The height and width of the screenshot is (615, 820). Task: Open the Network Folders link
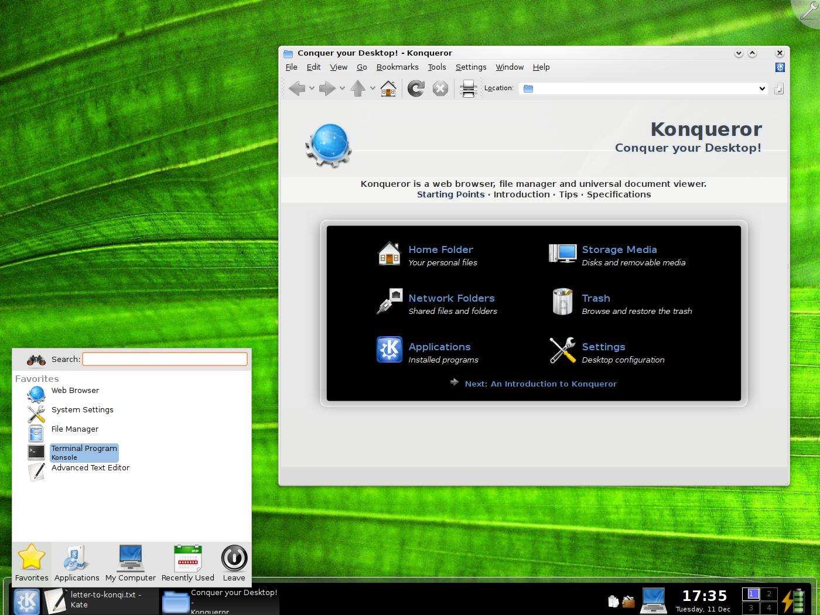pyautogui.click(x=451, y=298)
